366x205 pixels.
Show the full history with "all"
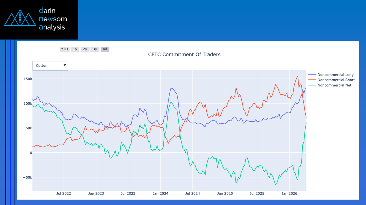(x=105, y=49)
